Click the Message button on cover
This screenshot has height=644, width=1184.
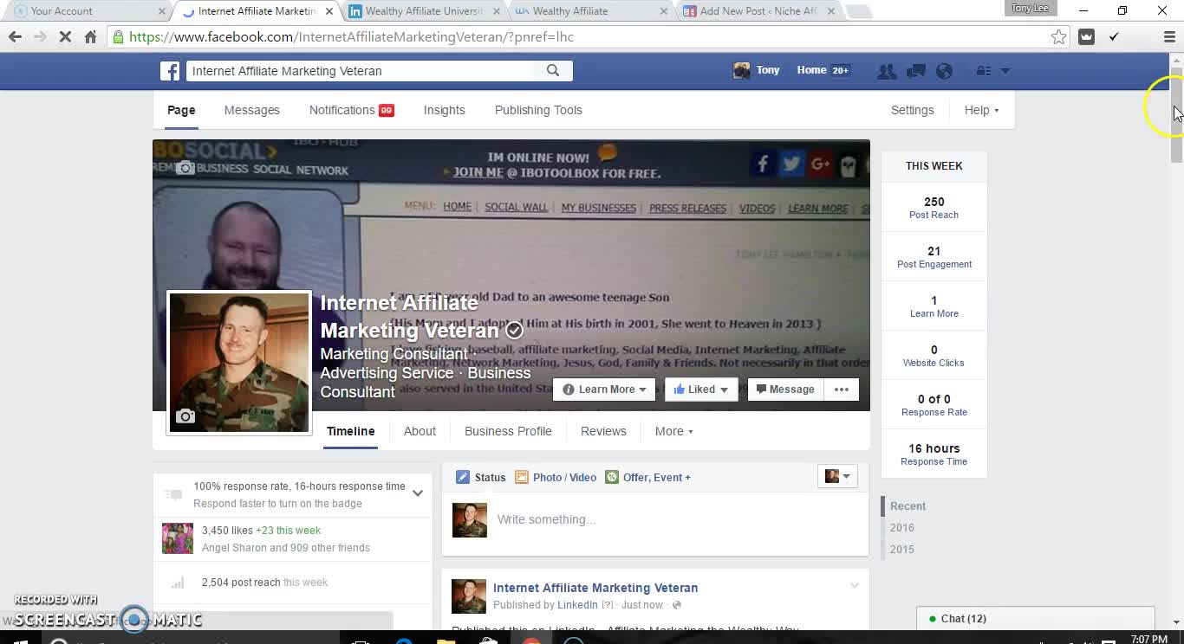coord(785,390)
